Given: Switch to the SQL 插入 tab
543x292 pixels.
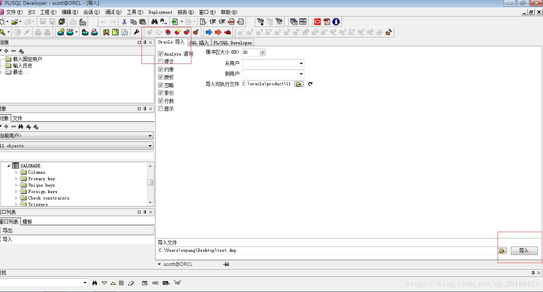Looking at the screenshot, I should pyautogui.click(x=199, y=42).
